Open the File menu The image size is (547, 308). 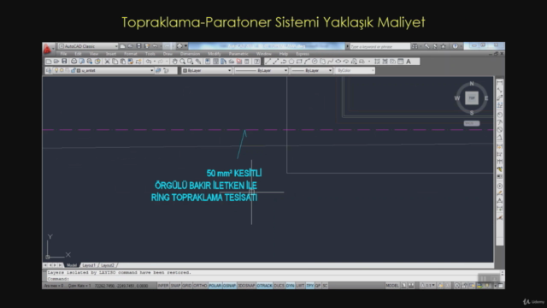pos(63,54)
